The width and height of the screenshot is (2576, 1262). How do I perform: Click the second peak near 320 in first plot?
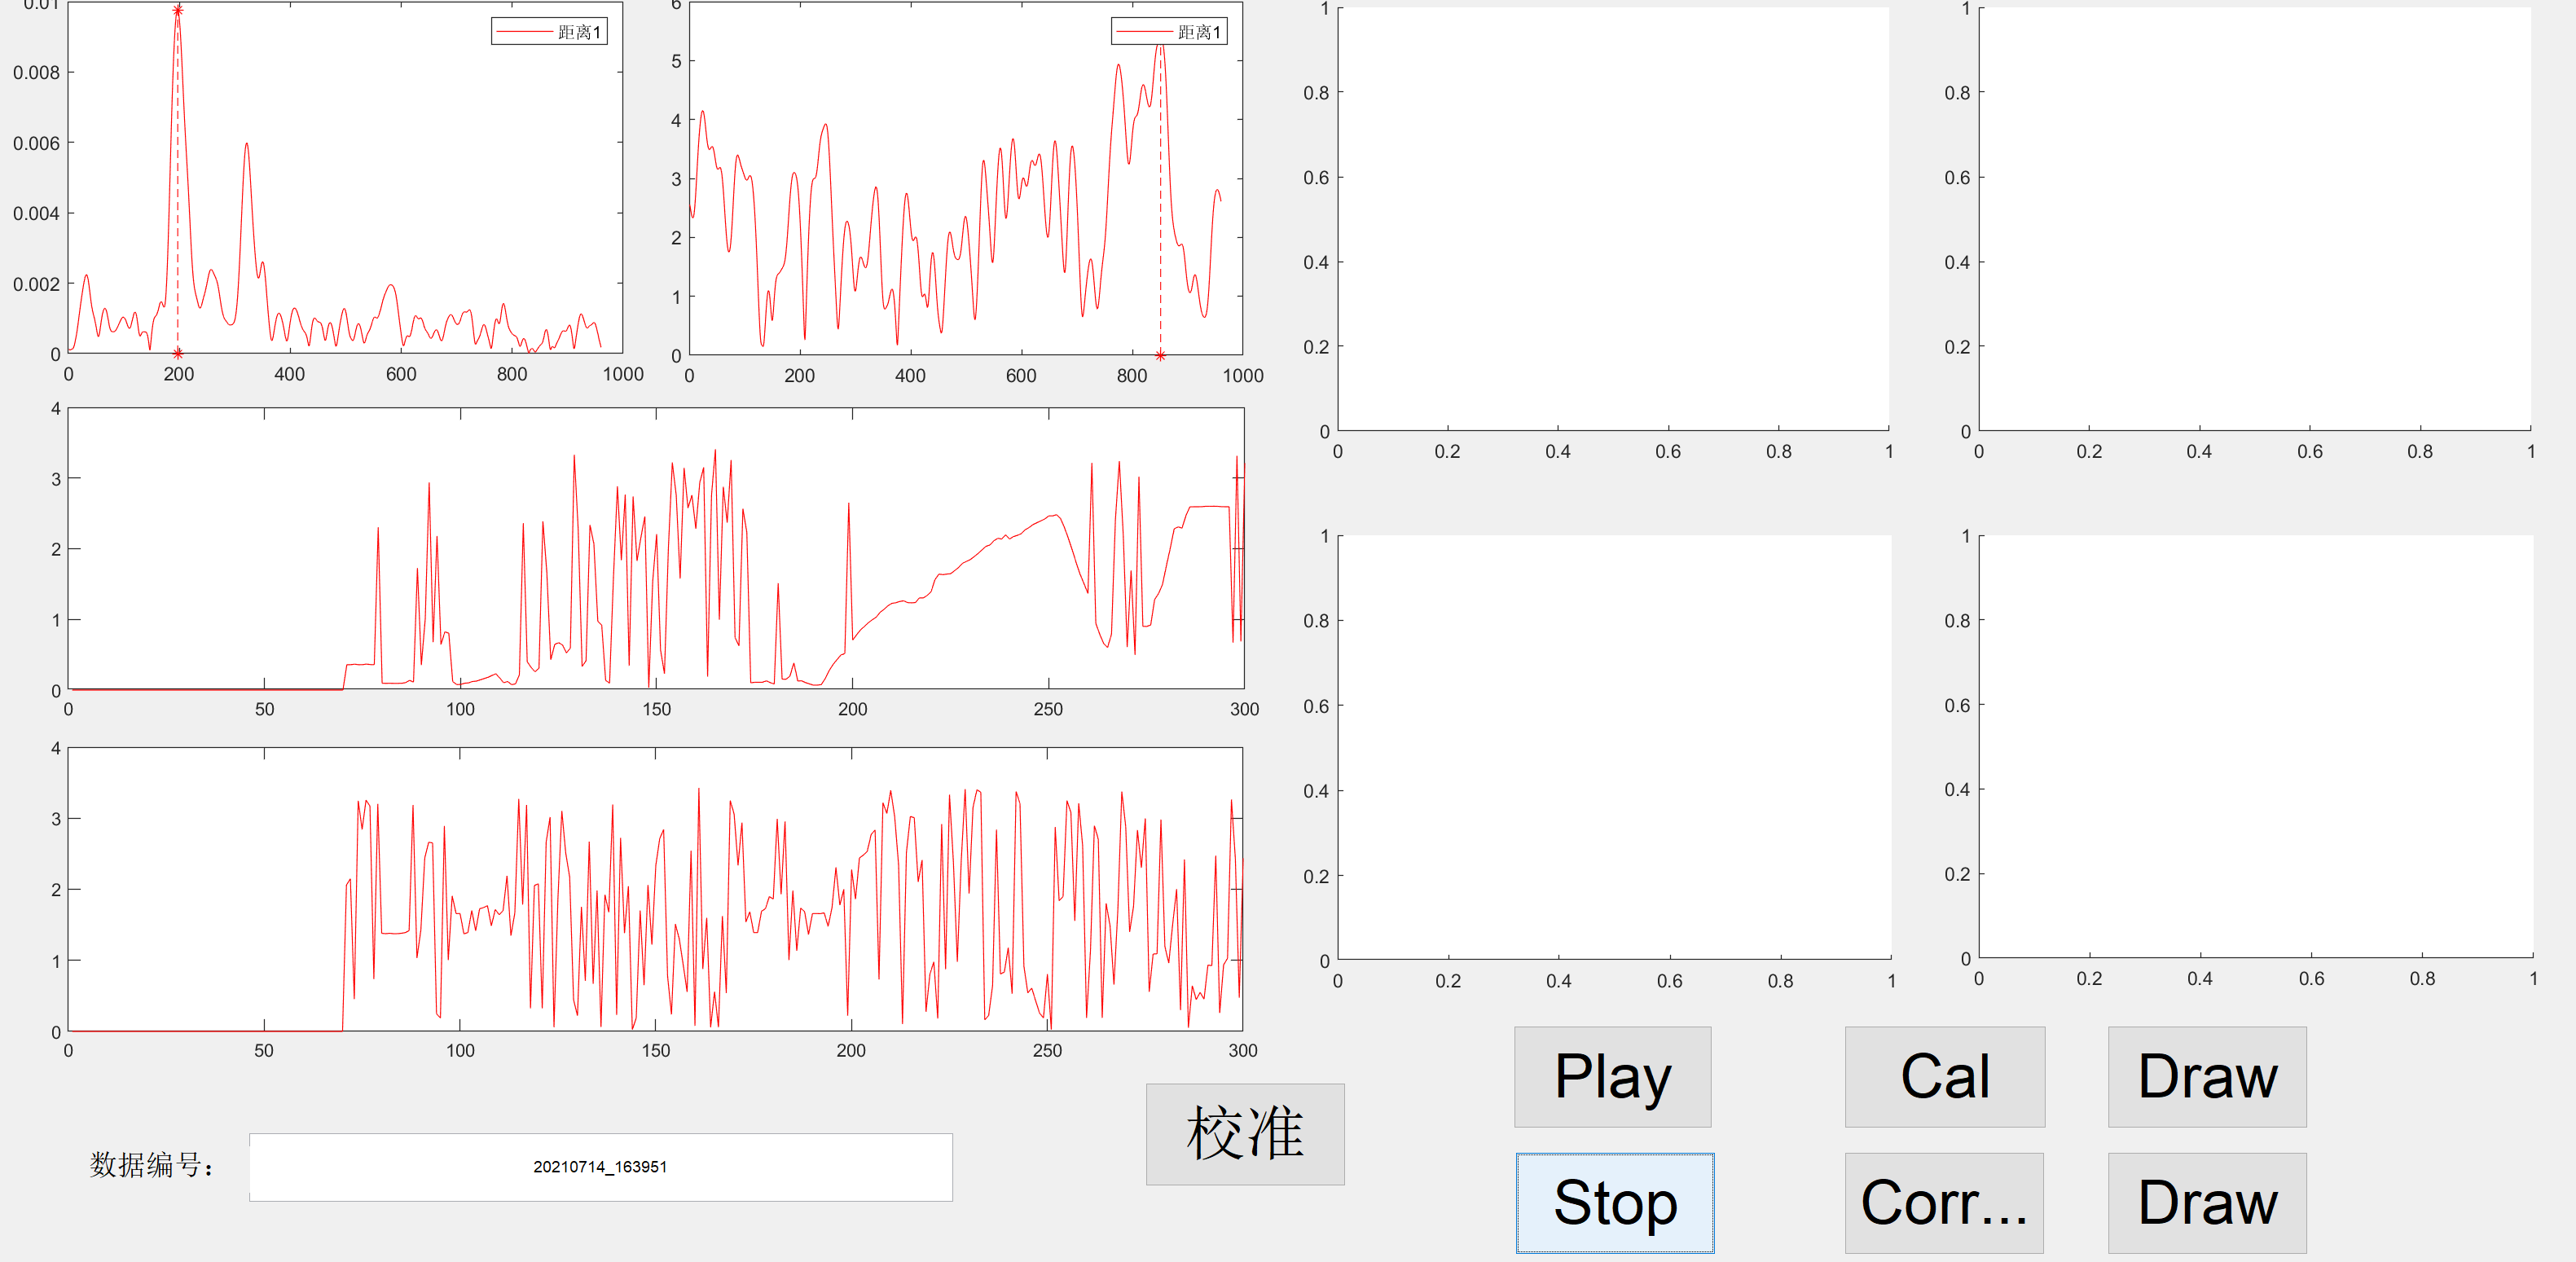pyautogui.click(x=246, y=145)
